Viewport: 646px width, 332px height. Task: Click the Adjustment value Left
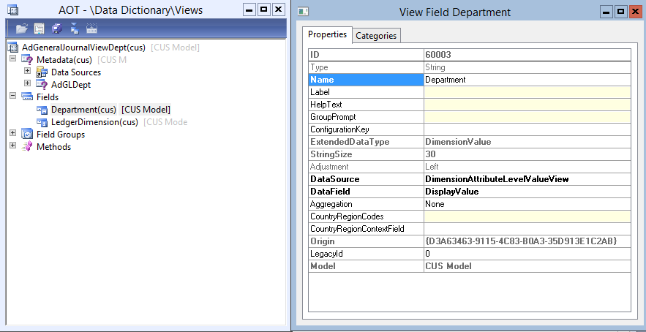tap(527, 167)
